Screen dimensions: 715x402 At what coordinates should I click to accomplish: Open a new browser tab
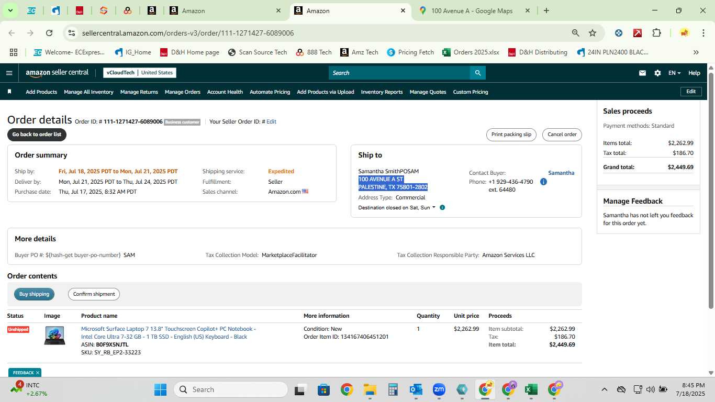point(546,10)
